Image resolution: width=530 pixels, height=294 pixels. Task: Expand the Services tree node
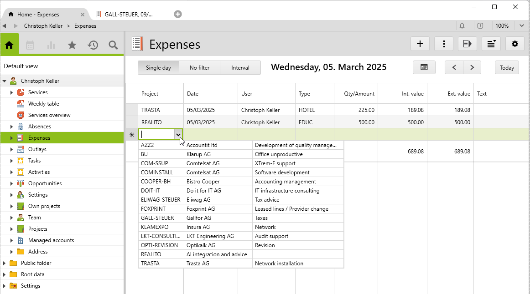[x=12, y=92]
